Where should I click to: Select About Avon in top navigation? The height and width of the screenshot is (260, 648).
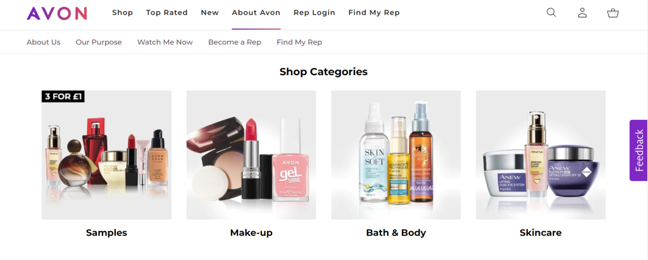(x=256, y=13)
